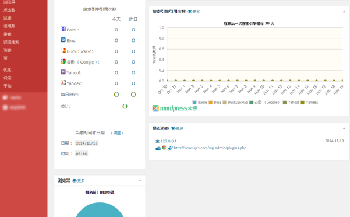This screenshot has height=217, width=350.
Task: Click 更多 link in 浏览器 panel
Action: (x=81, y=181)
